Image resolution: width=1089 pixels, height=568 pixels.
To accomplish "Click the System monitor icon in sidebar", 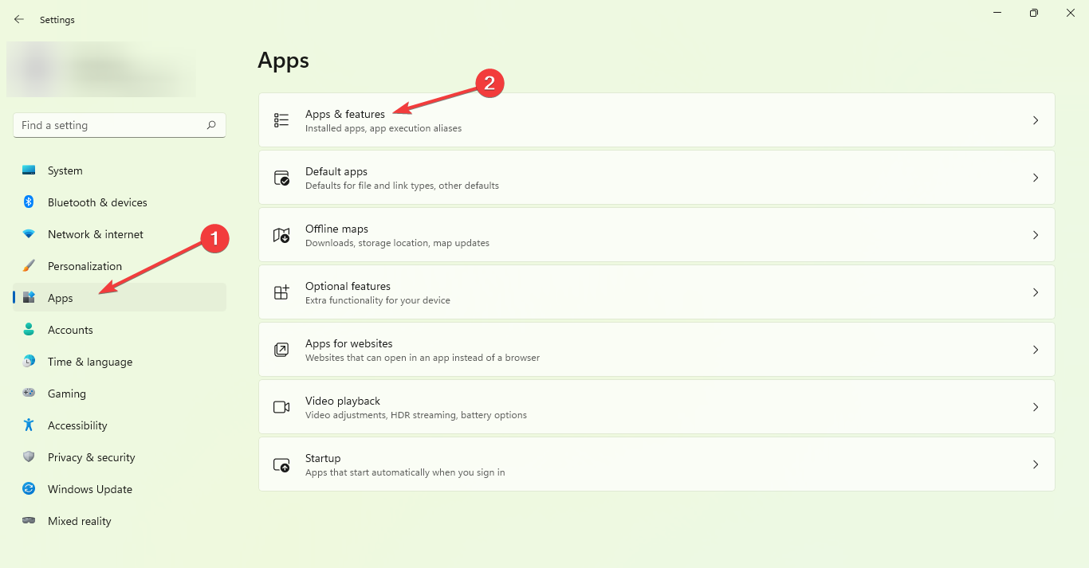I will click(29, 170).
